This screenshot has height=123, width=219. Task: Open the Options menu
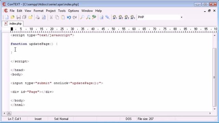[74, 11]
